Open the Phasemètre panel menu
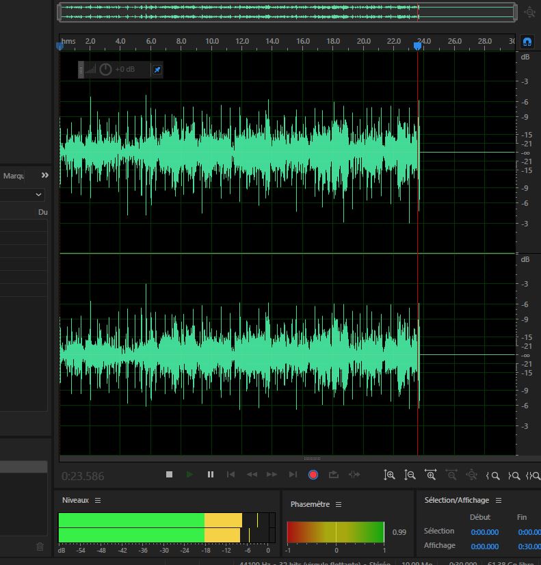541x565 pixels. tap(339, 505)
